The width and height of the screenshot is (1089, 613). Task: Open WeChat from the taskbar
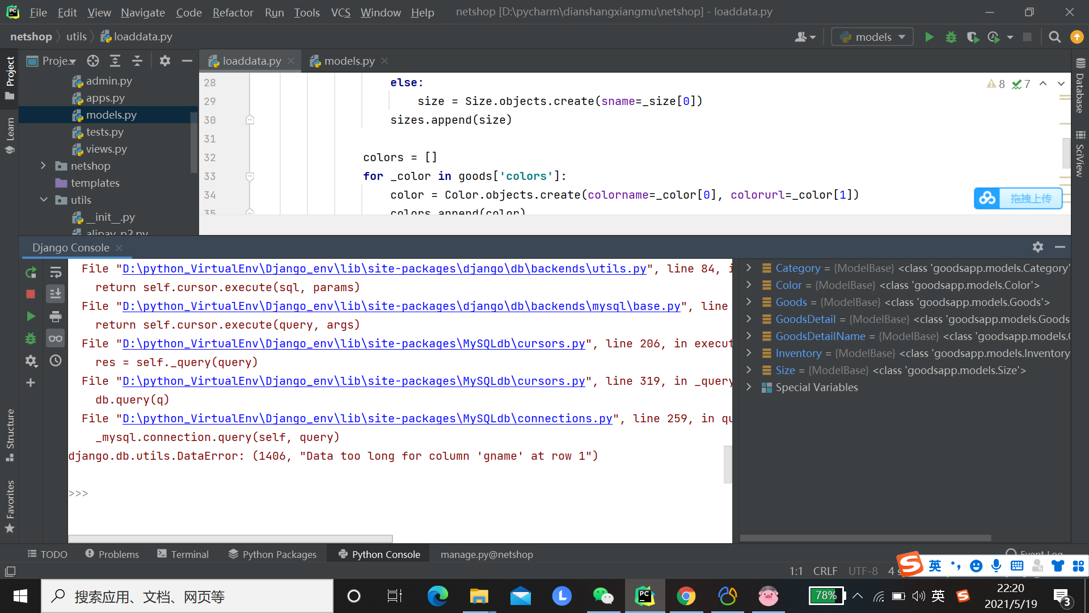pyautogui.click(x=603, y=596)
